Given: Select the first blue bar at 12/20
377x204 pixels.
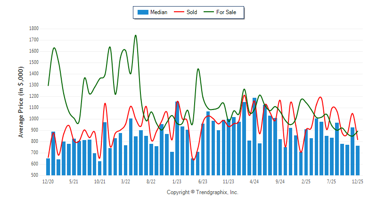Looking at the screenshot, I should (x=48, y=167).
